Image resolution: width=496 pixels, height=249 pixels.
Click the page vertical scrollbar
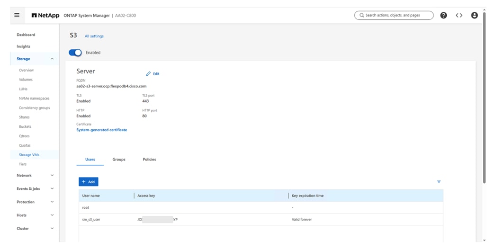click(484, 98)
